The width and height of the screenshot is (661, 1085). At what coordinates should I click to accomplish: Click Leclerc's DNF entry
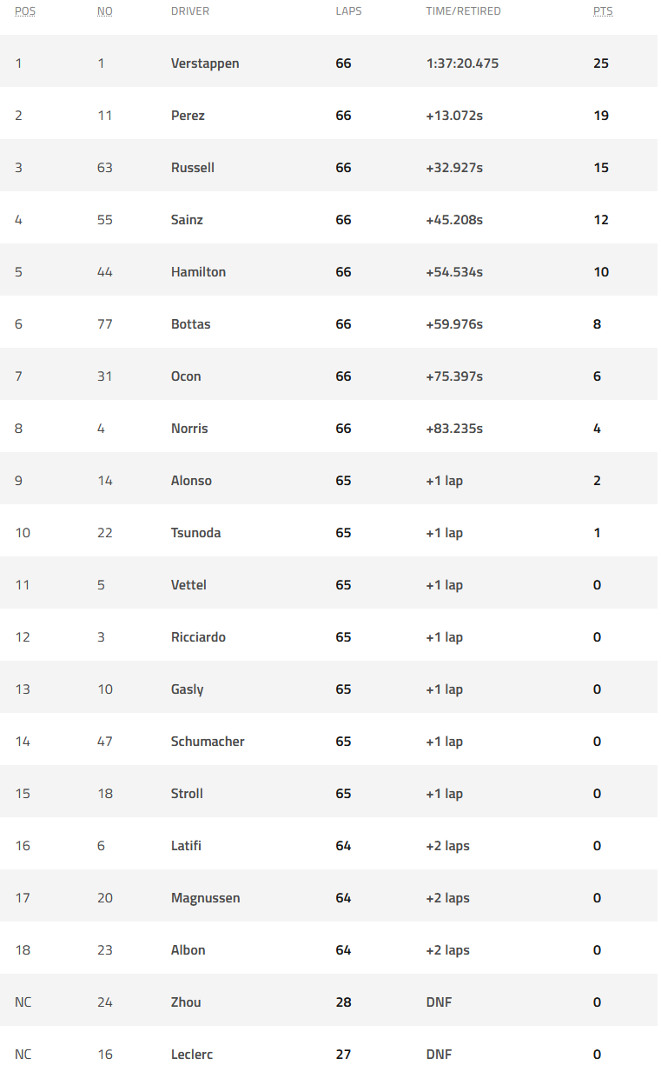pos(439,1055)
